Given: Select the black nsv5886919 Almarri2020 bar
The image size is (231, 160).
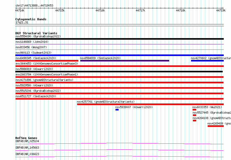Looking at the screenshot, I should (119, 72).
